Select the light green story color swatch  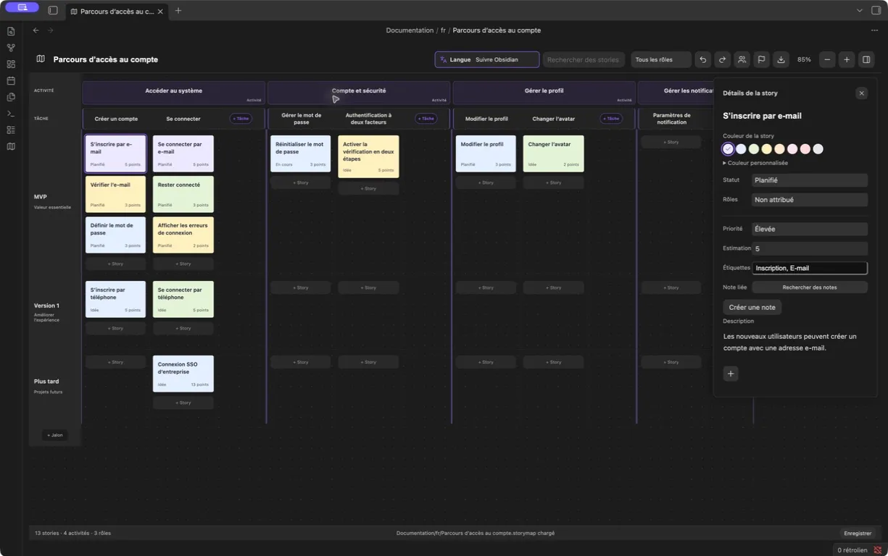(x=754, y=149)
